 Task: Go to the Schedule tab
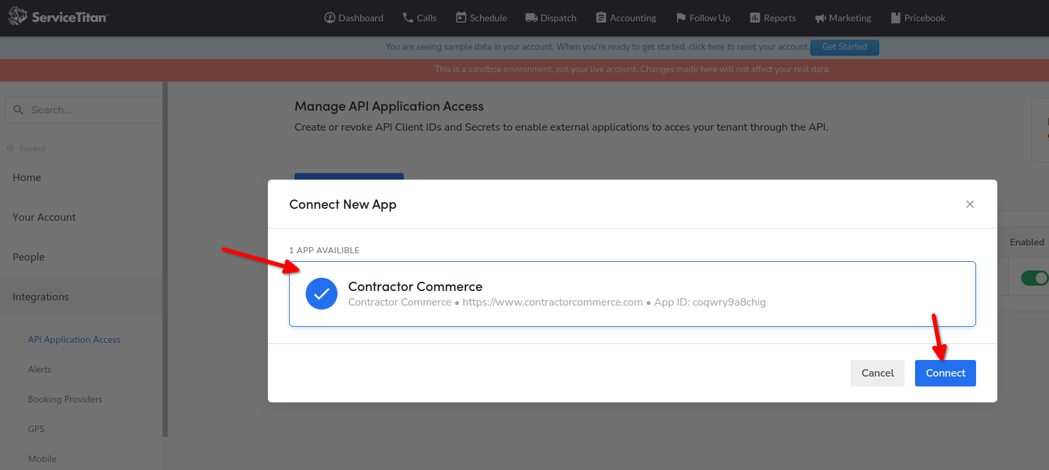tap(481, 18)
